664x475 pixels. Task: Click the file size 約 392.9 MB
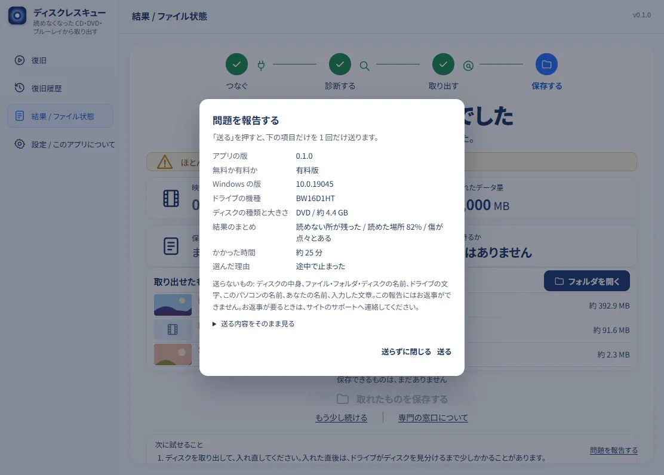pyautogui.click(x=609, y=306)
